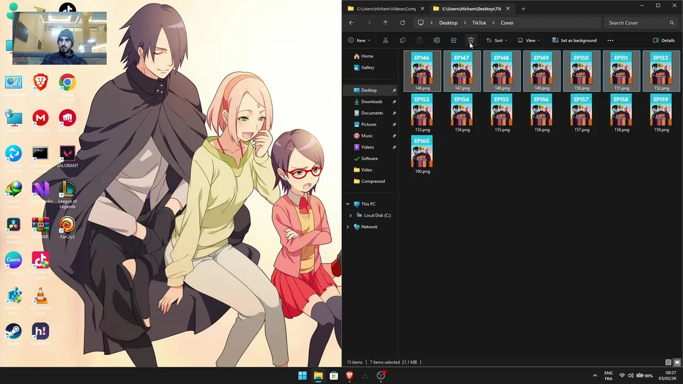Select DaVinci Resolve desktop icon

[x=13, y=230]
